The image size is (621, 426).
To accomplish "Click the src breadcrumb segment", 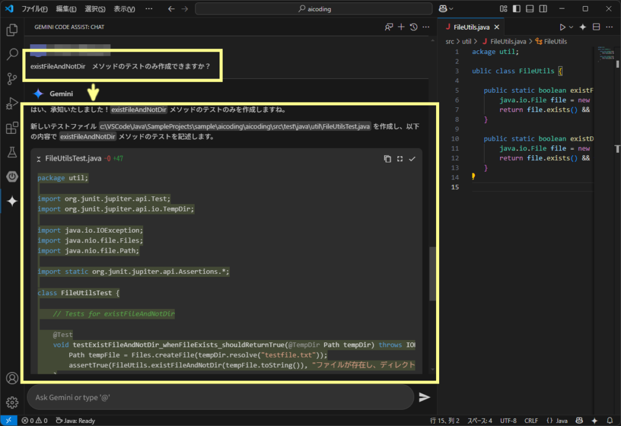I will [x=450, y=41].
